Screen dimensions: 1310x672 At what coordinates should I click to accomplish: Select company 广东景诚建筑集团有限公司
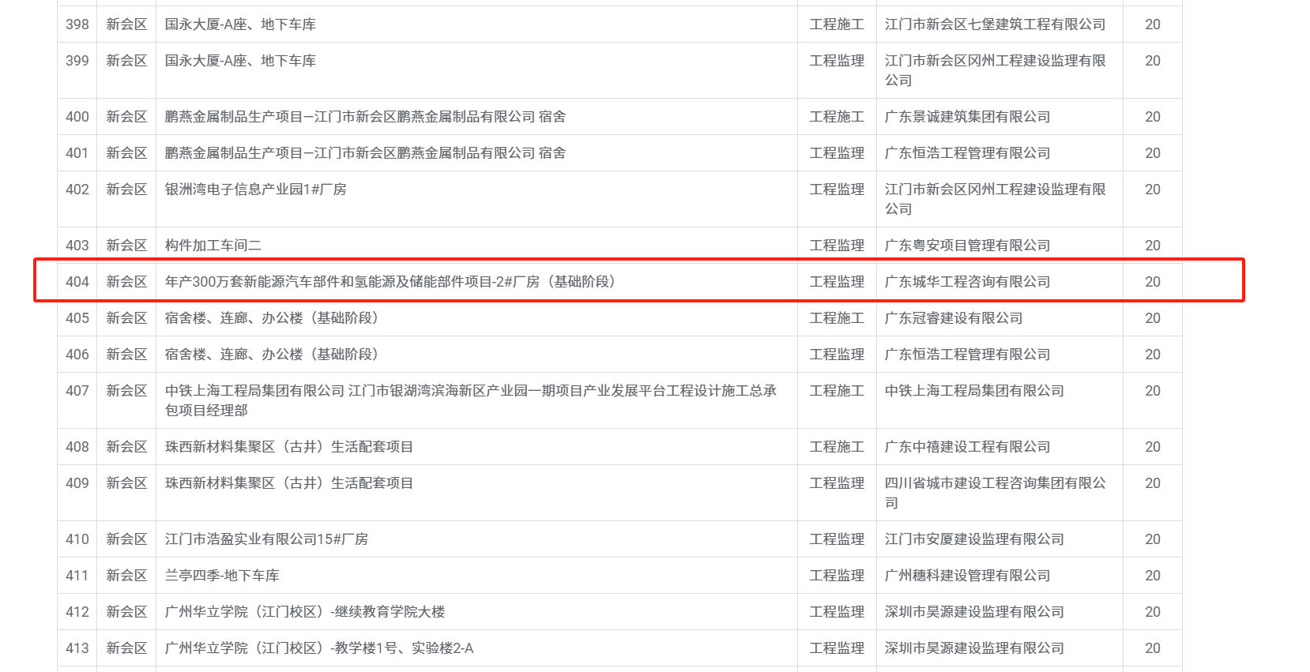click(x=967, y=117)
